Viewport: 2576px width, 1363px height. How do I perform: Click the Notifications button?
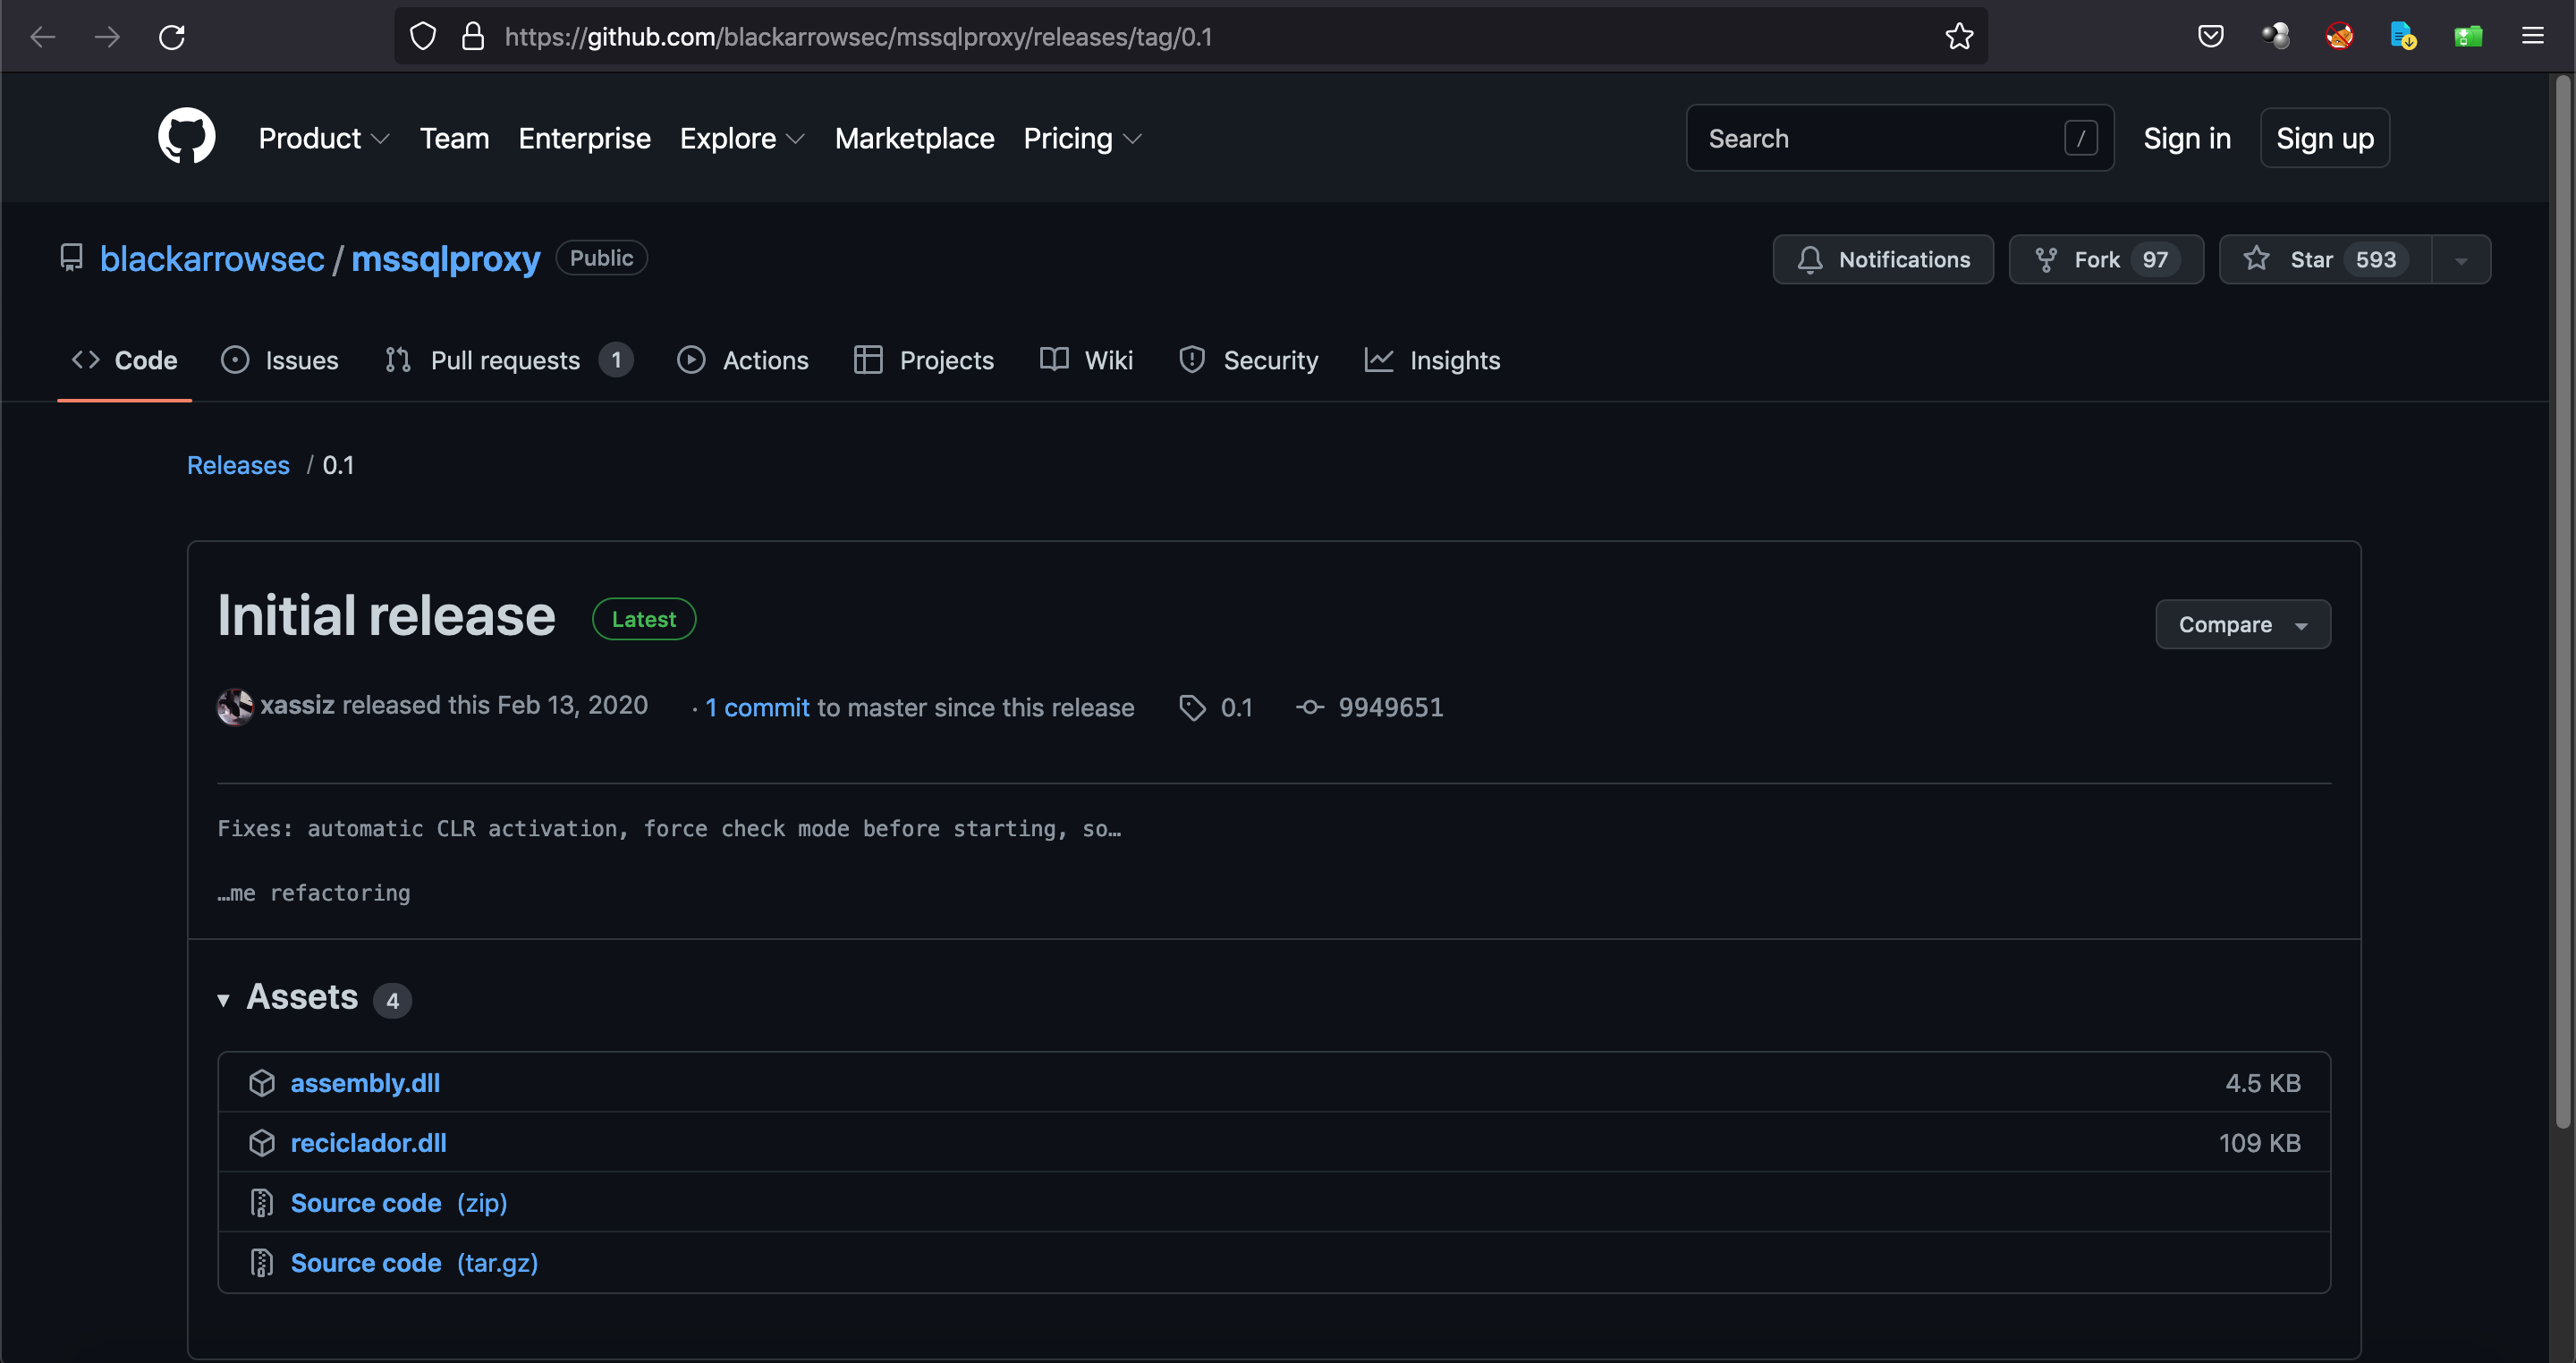1882,260
